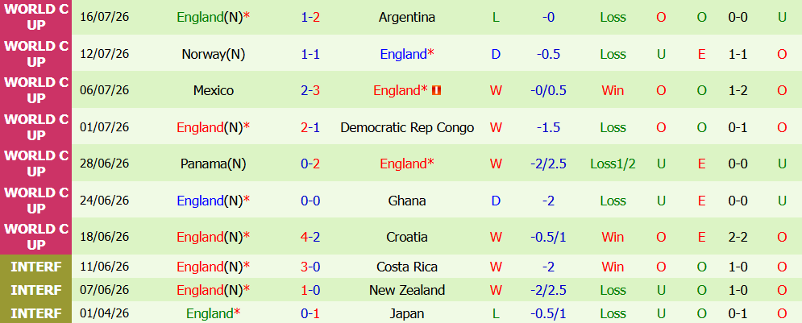Click the 0-1 England vs Japan score

(310, 313)
